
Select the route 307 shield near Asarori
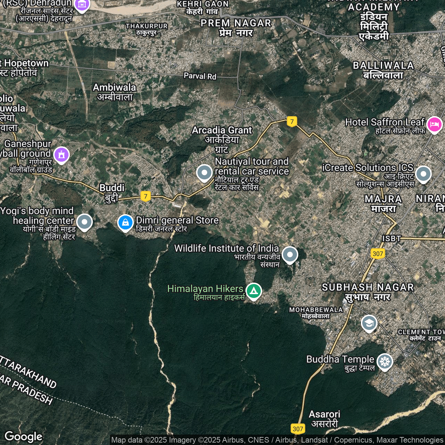[298, 429]
